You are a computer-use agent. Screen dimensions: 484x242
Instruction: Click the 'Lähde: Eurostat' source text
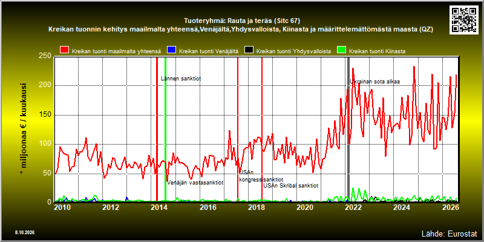tap(450, 234)
